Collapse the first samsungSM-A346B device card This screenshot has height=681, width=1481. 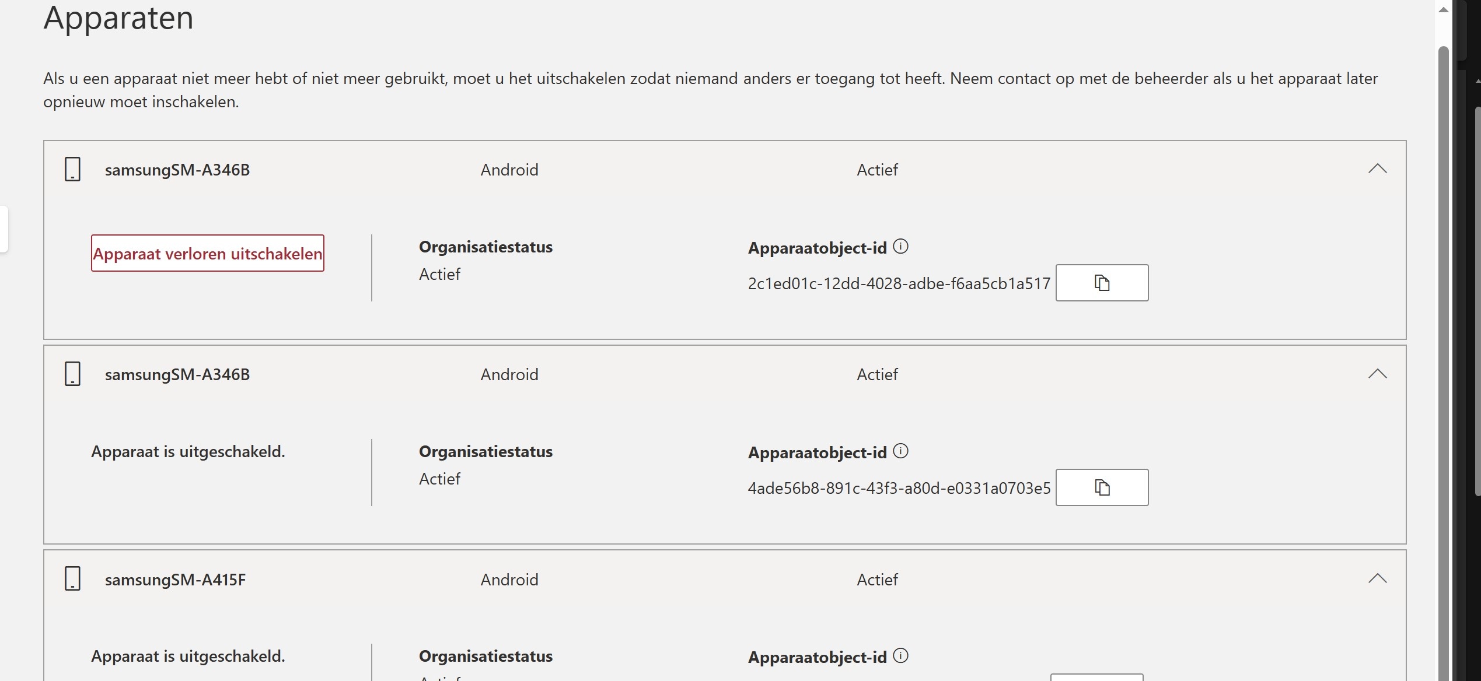[1378, 169]
